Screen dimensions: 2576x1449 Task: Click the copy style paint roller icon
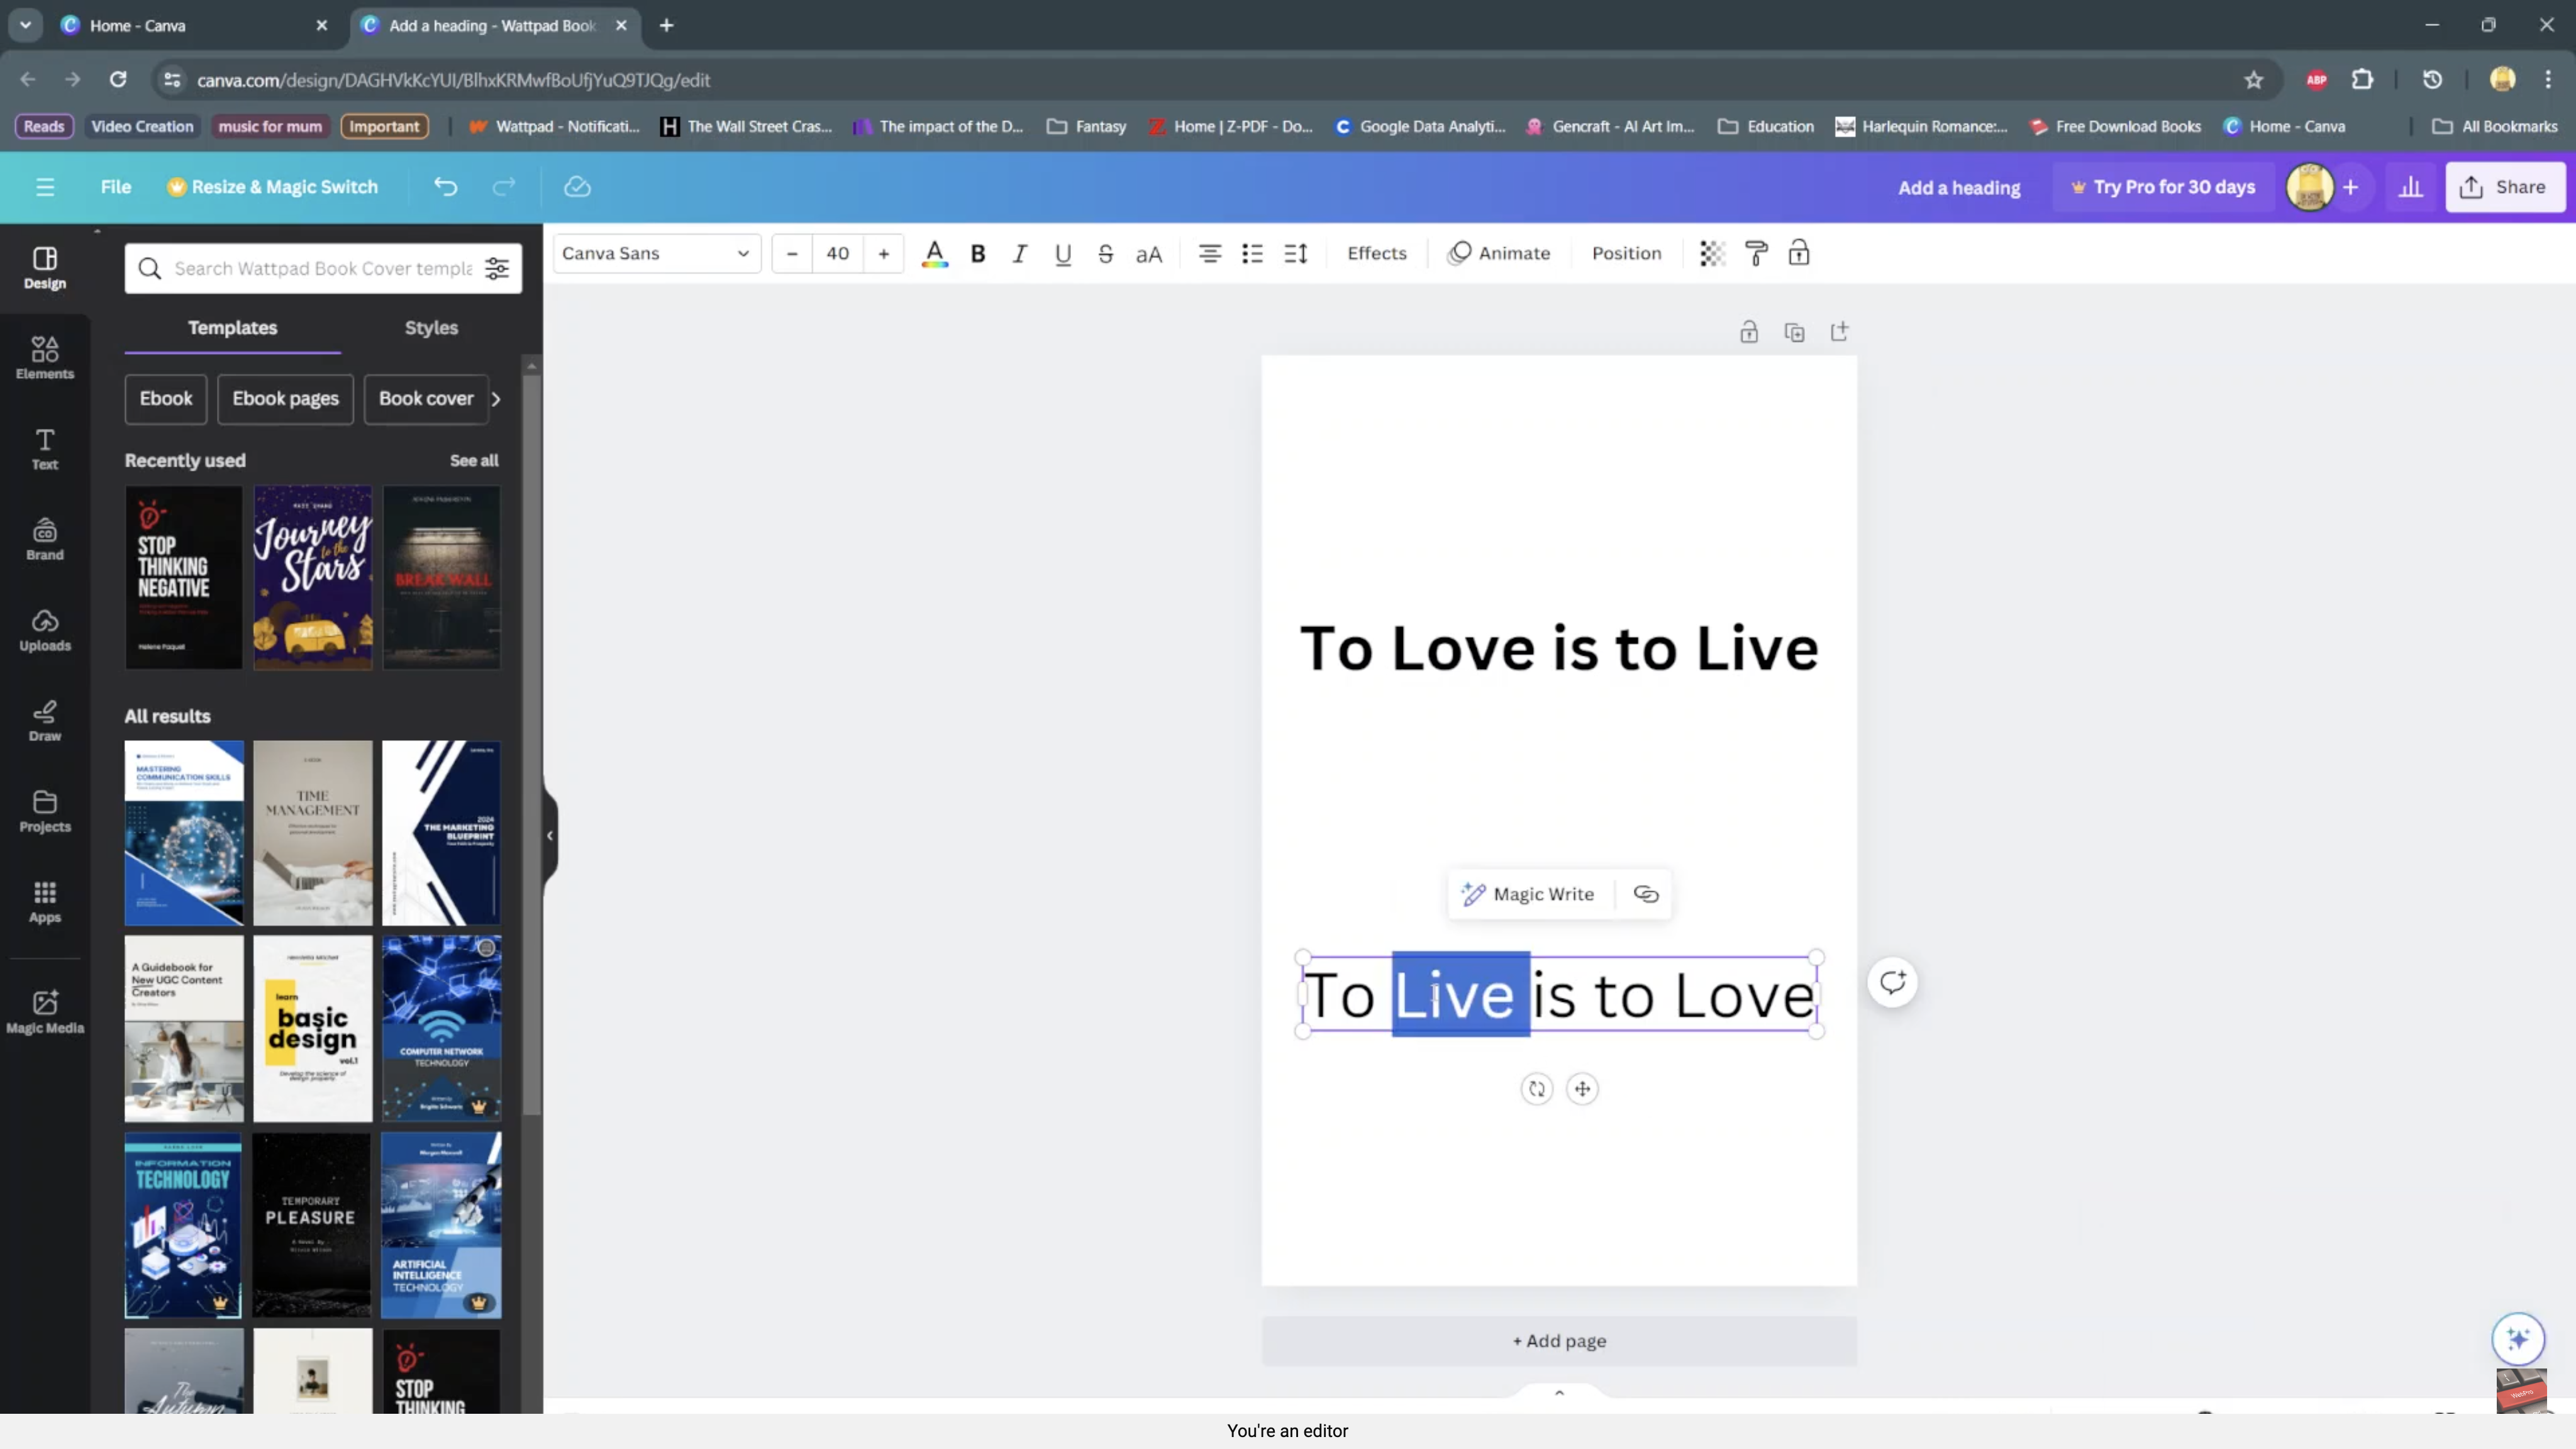(1756, 254)
